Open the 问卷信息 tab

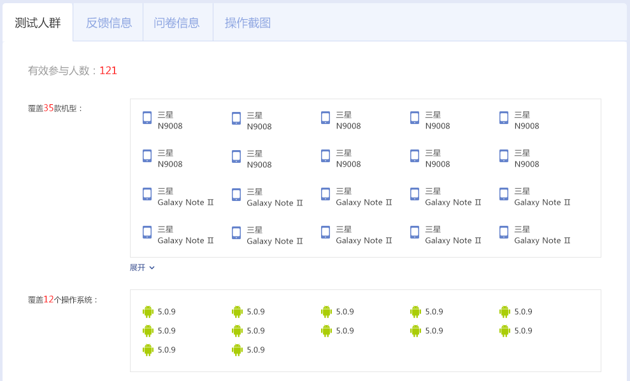(x=176, y=23)
